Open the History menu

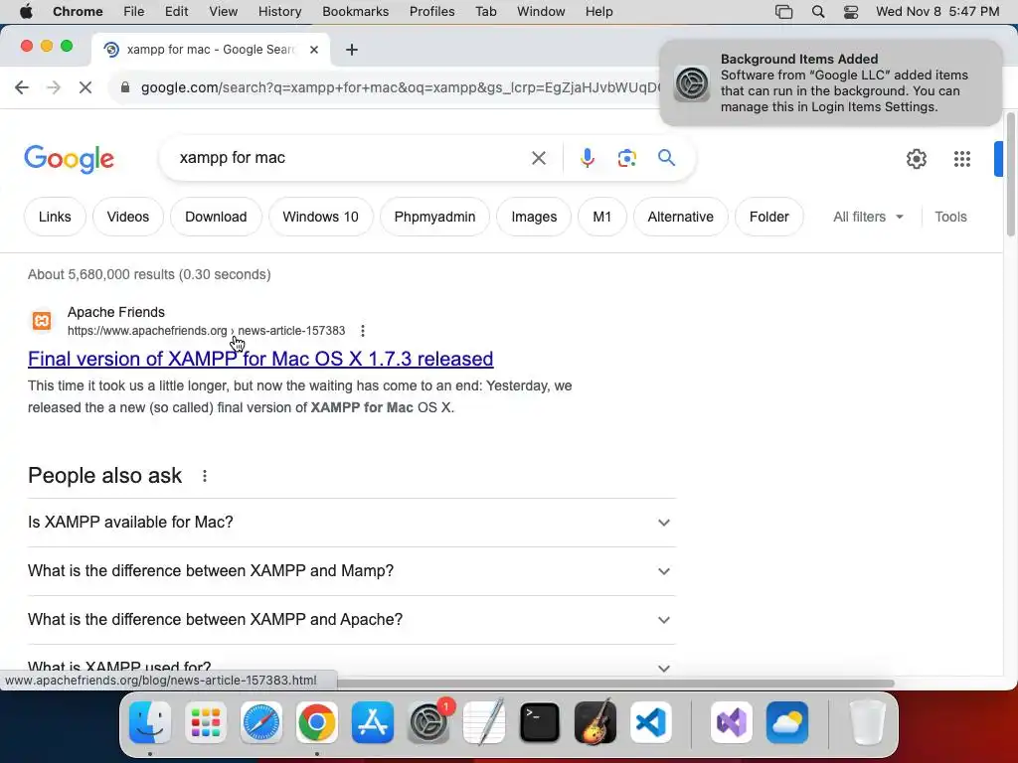pos(279,12)
